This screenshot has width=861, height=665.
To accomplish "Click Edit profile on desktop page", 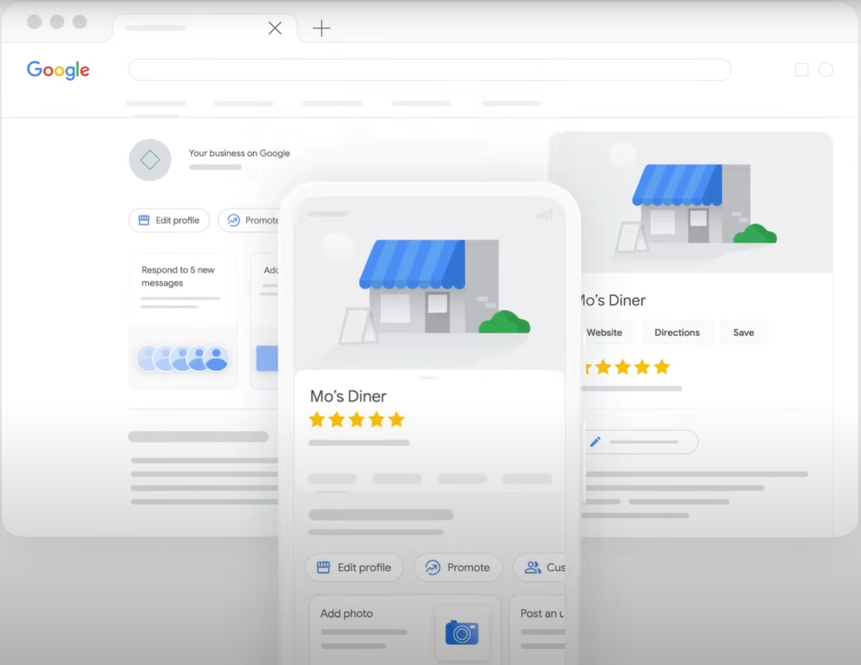I will [x=169, y=220].
